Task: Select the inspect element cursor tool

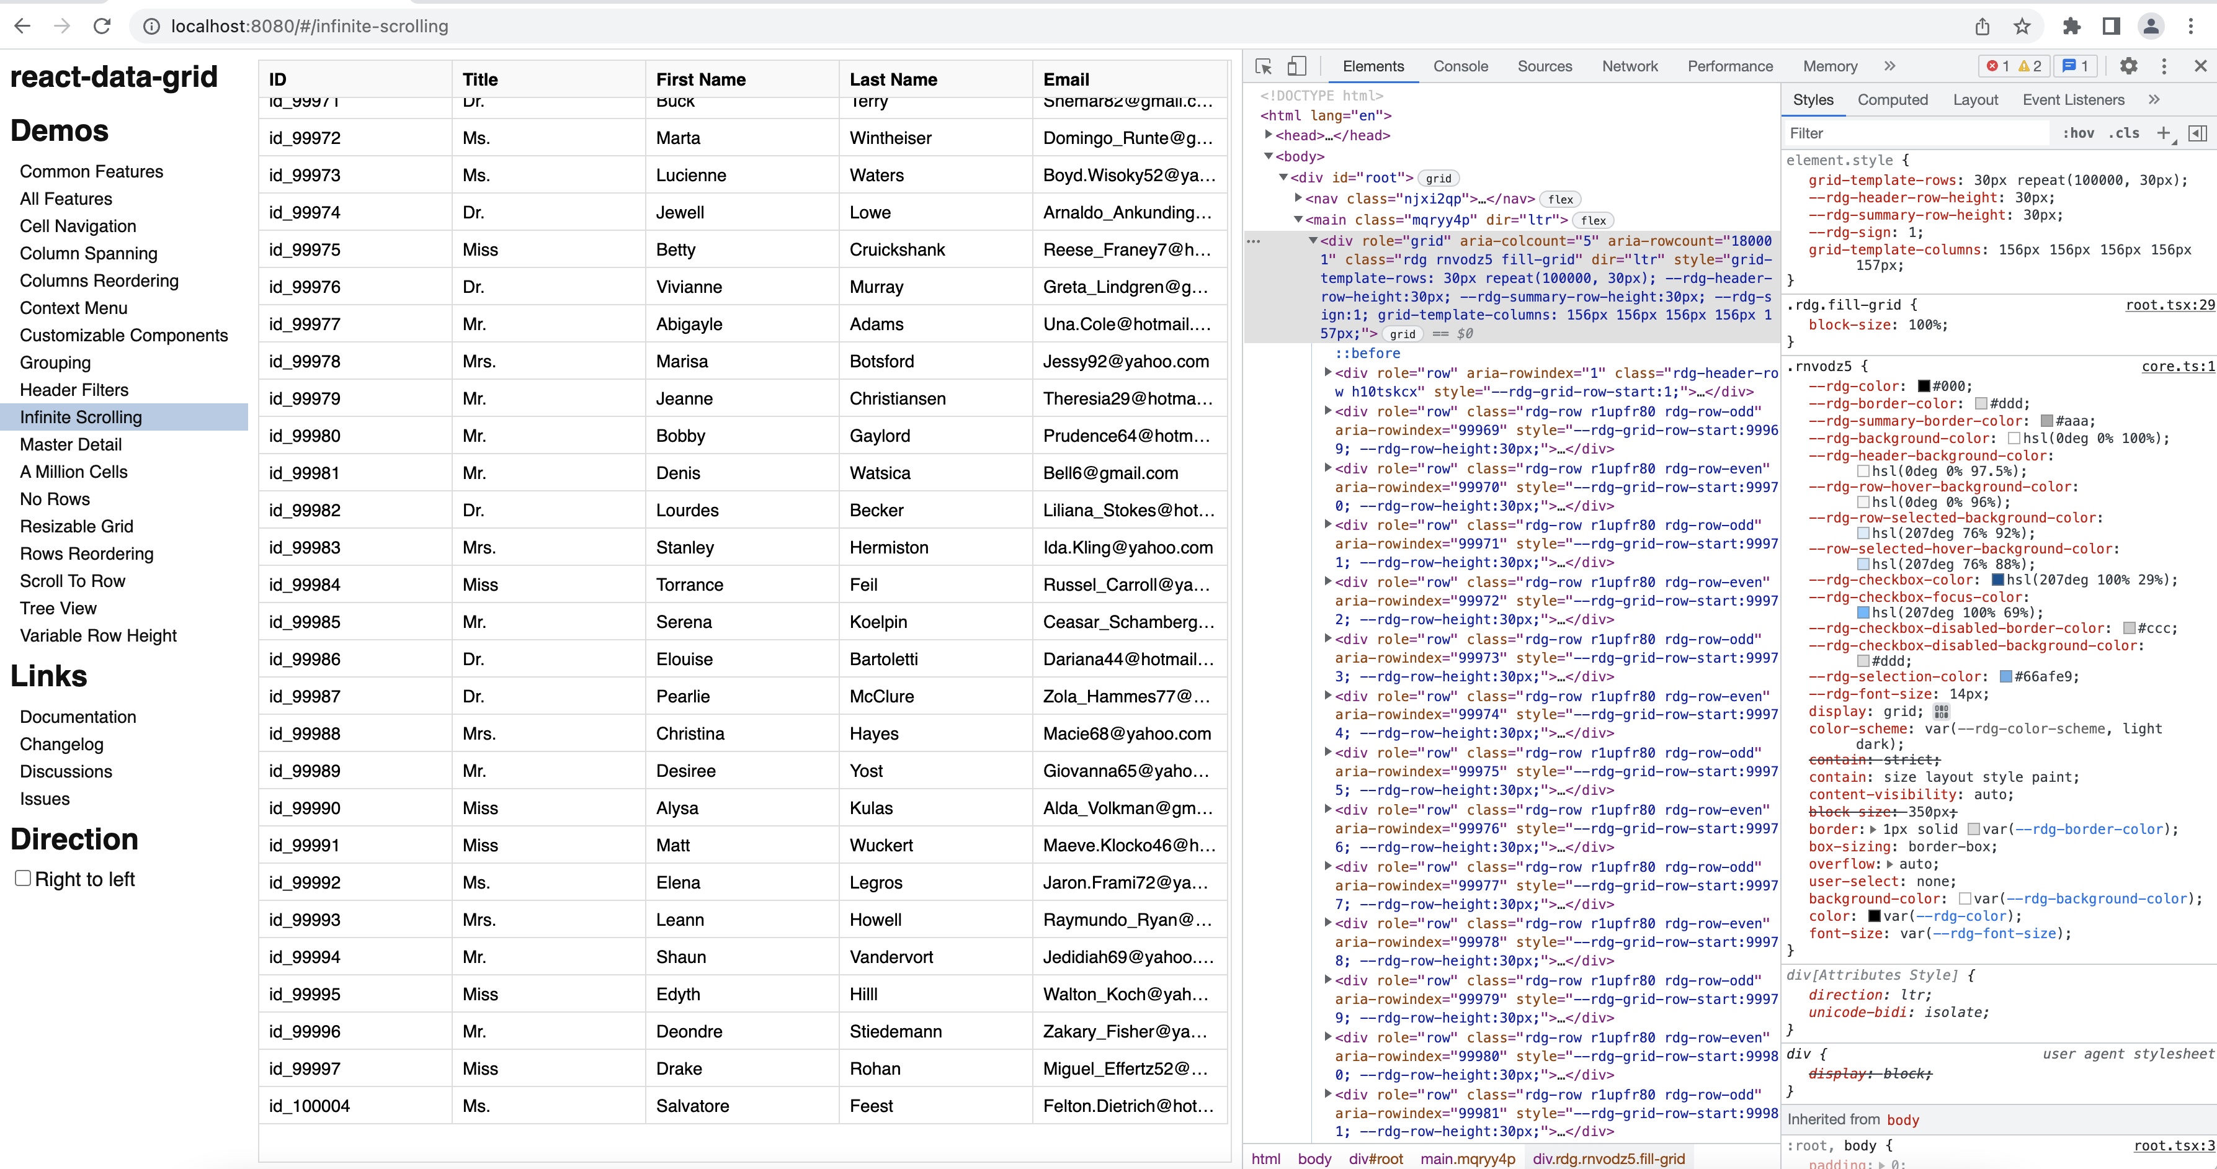Action: point(1262,65)
